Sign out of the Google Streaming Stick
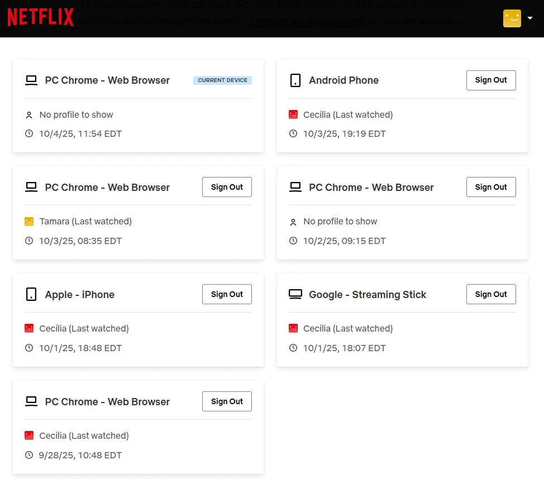This screenshot has height=489, width=544. tap(490, 294)
